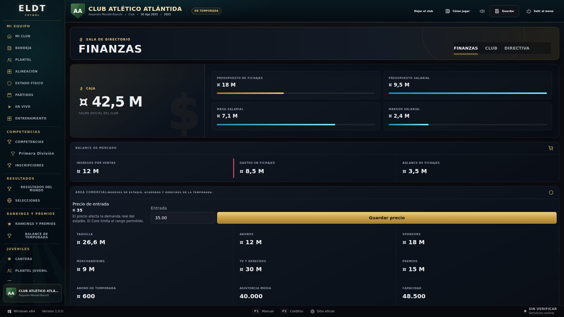Open Mi Club home icon
564x317 pixels.
(9, 36)
